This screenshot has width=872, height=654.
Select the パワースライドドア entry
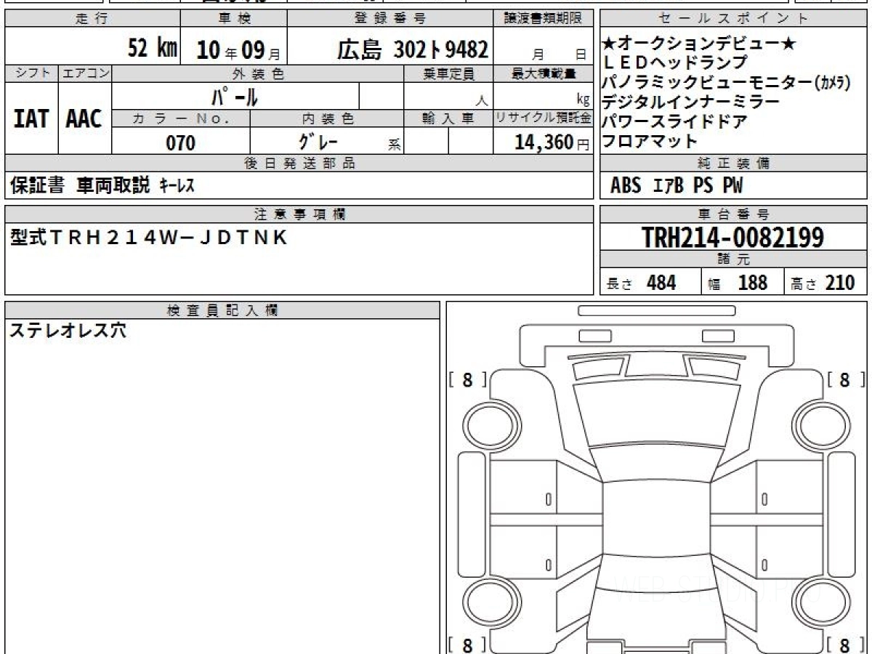(674, 121)
